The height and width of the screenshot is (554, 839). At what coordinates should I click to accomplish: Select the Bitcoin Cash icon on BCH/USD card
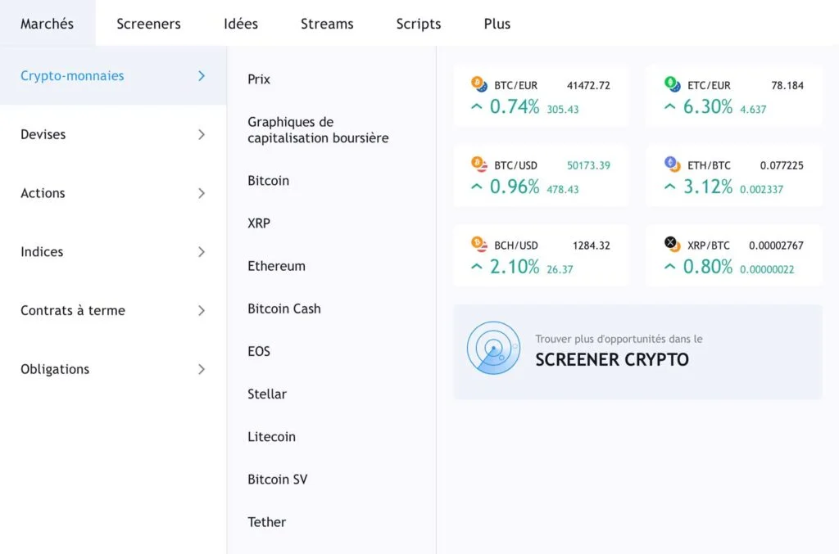click(476, 243)
